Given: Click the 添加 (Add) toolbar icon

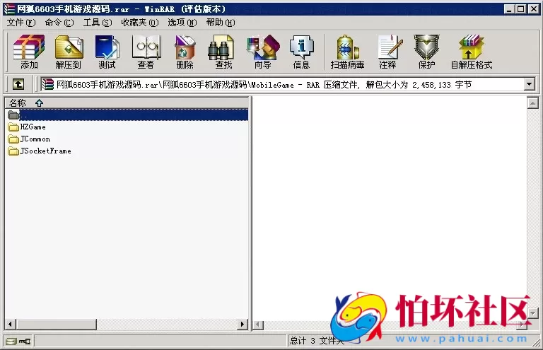Looking at the screenshot, I should 29,52.
